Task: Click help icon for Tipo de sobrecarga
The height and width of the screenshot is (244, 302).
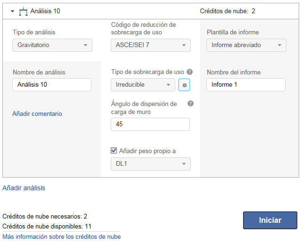Action: click(189, 72)
